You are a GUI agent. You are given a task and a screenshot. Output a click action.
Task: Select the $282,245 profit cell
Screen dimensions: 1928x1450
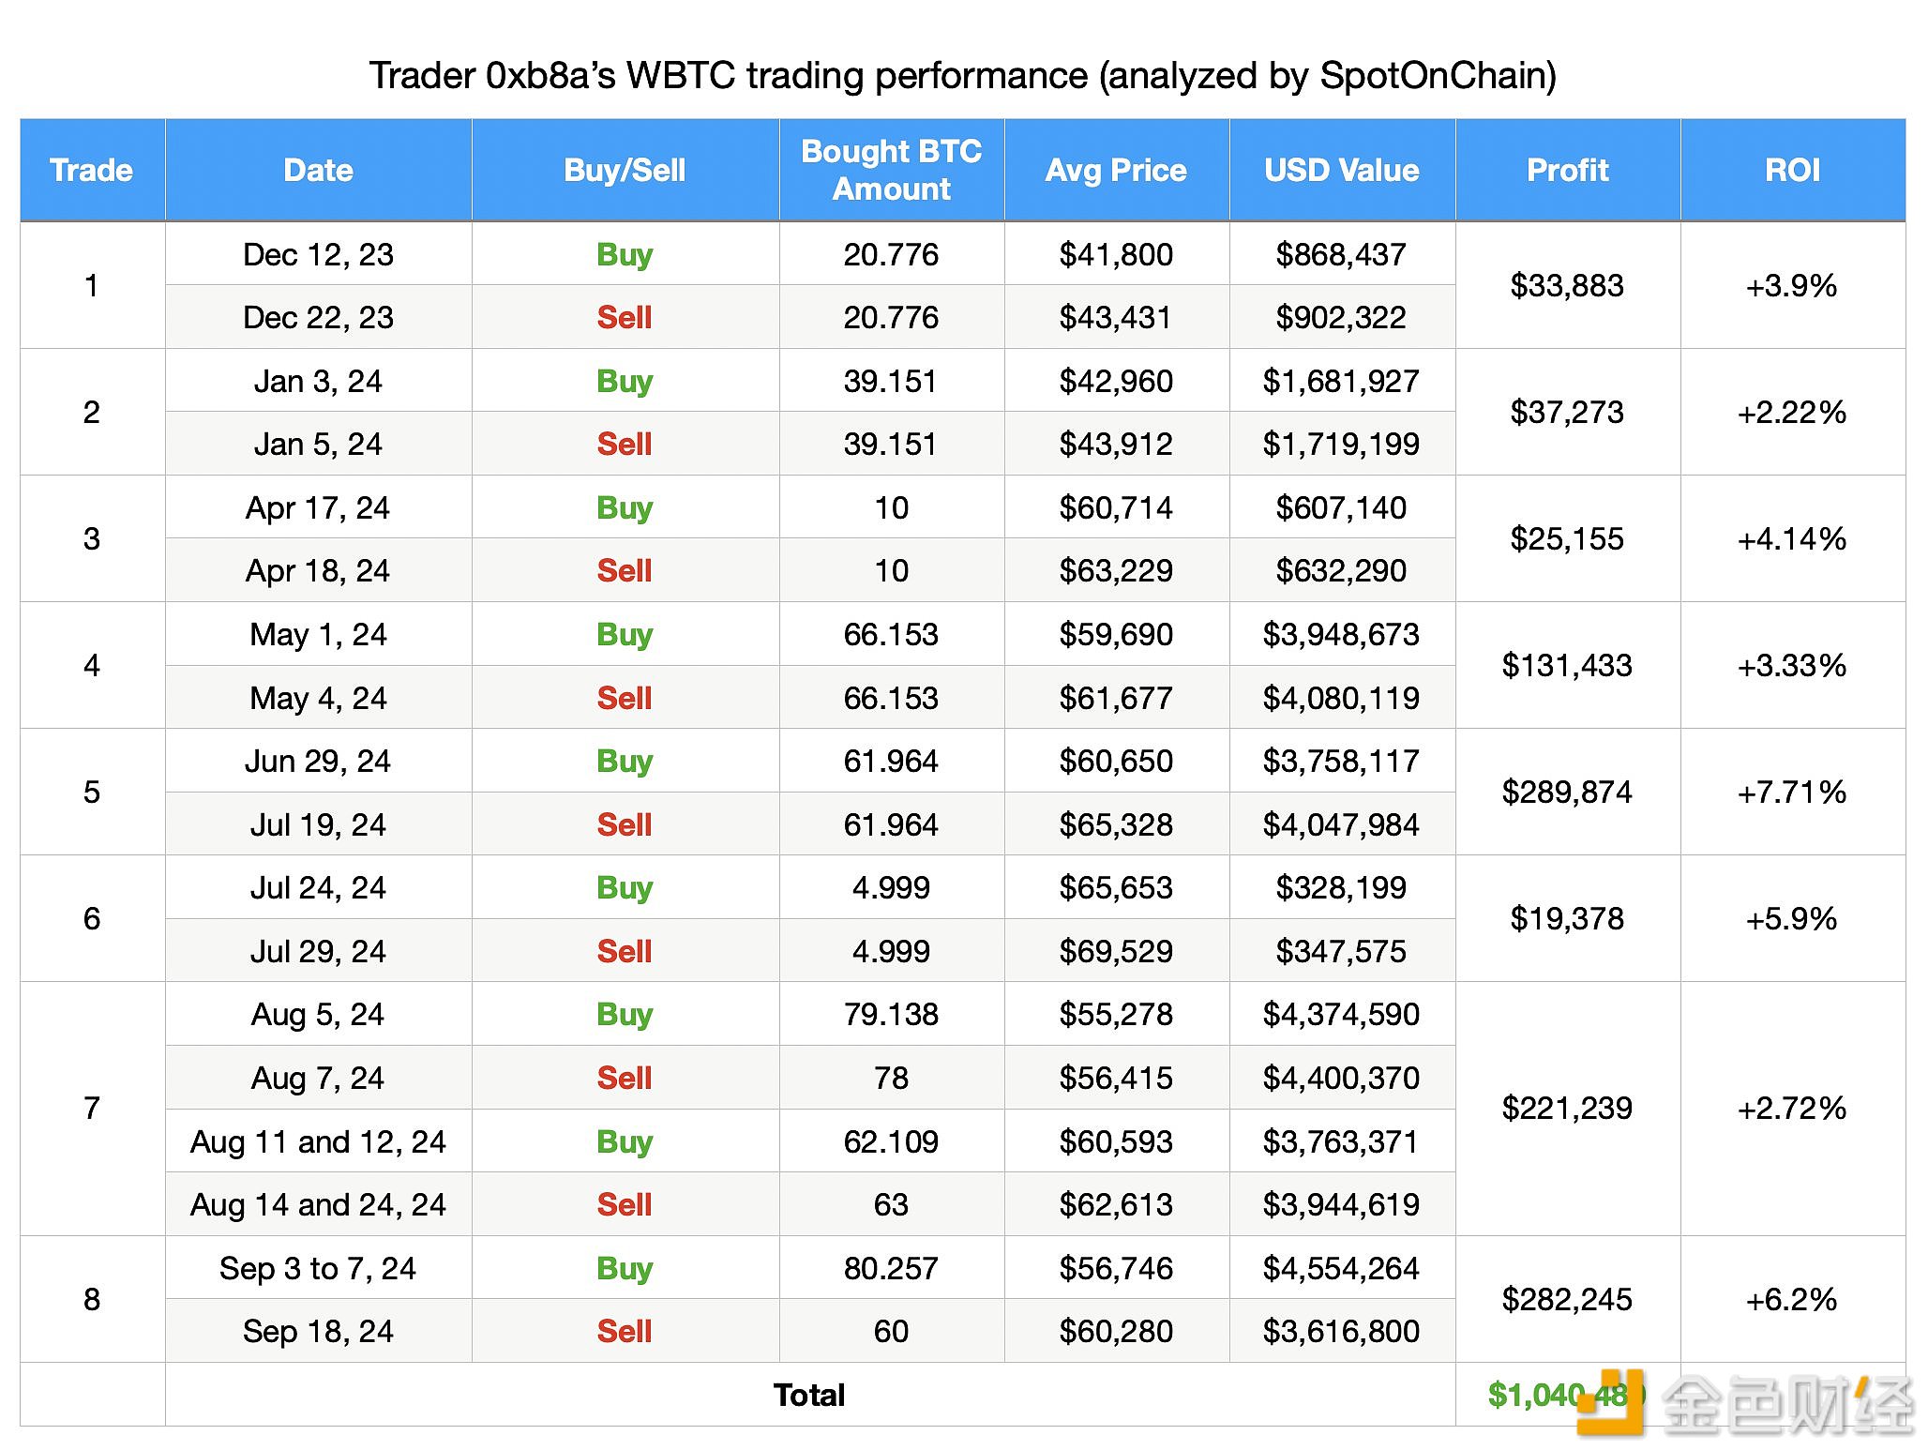[1567, 1299]
